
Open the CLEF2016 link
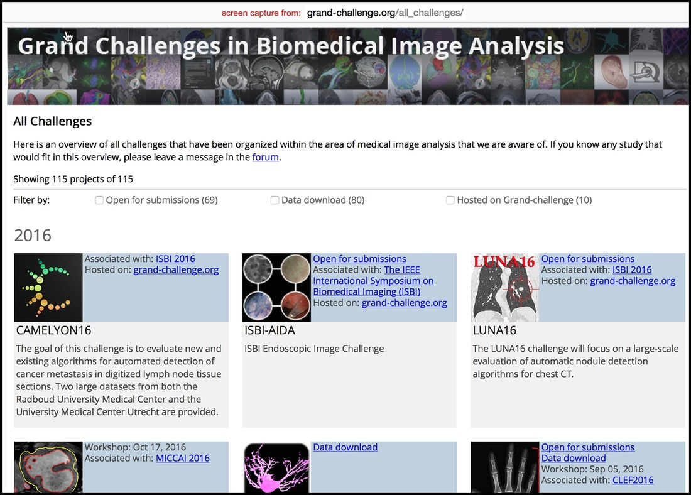pyautogui.click(x=633, y=480)
